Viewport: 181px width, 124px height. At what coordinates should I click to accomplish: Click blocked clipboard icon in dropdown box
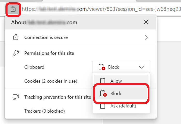pos(102,67)
